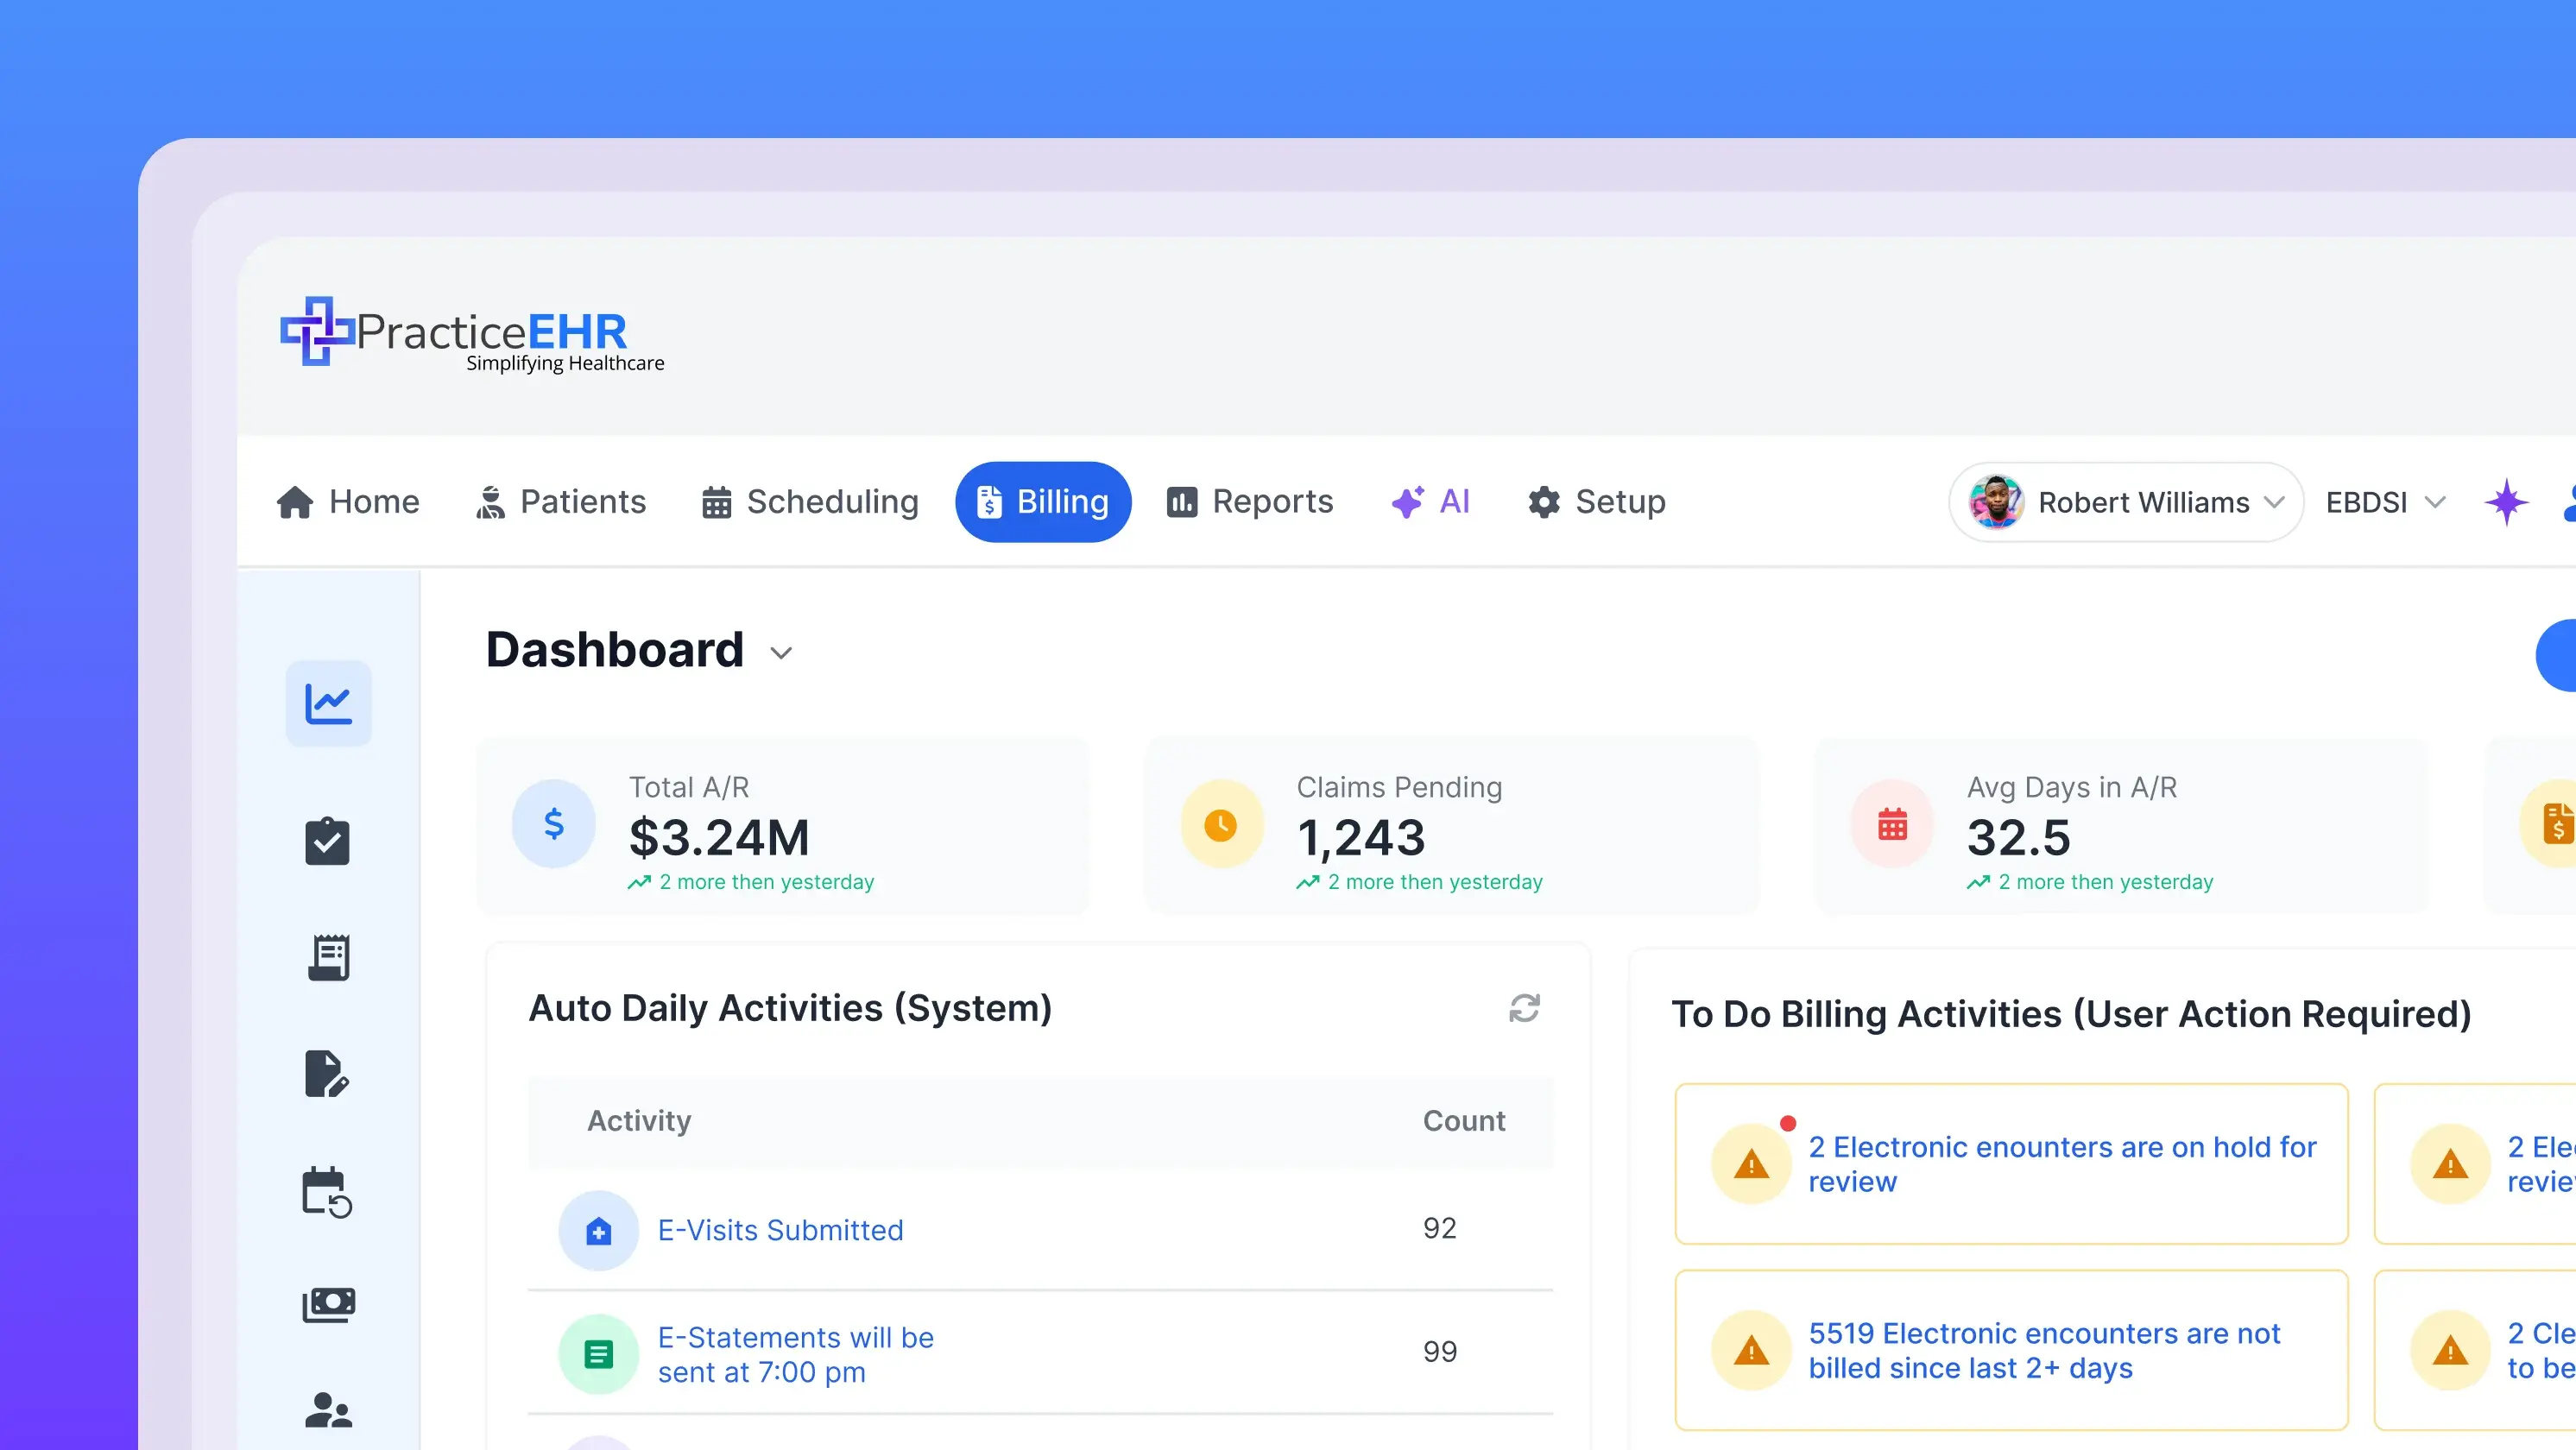This screenshot has width=2576, height=1450.
Task: Open the 5519 encounters not billed alert
Action: click(x=2043, y=1350)
